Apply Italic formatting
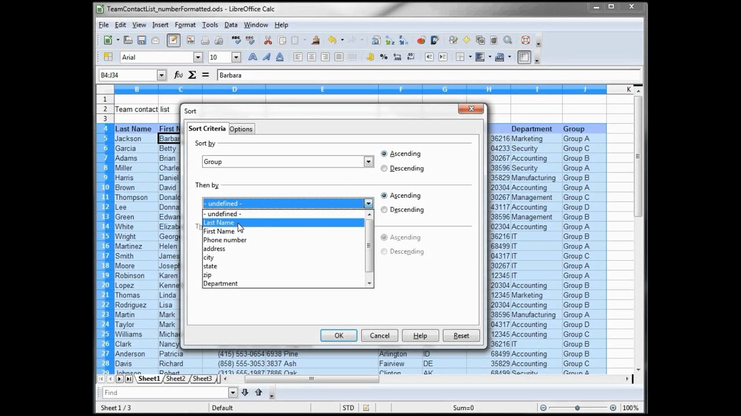Image resolution: width=741 pixels, height=416 pixels. coord(266,57)
